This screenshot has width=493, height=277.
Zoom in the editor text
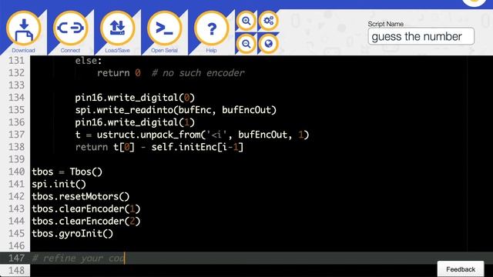pyautogui.click(x=246, y=21)
